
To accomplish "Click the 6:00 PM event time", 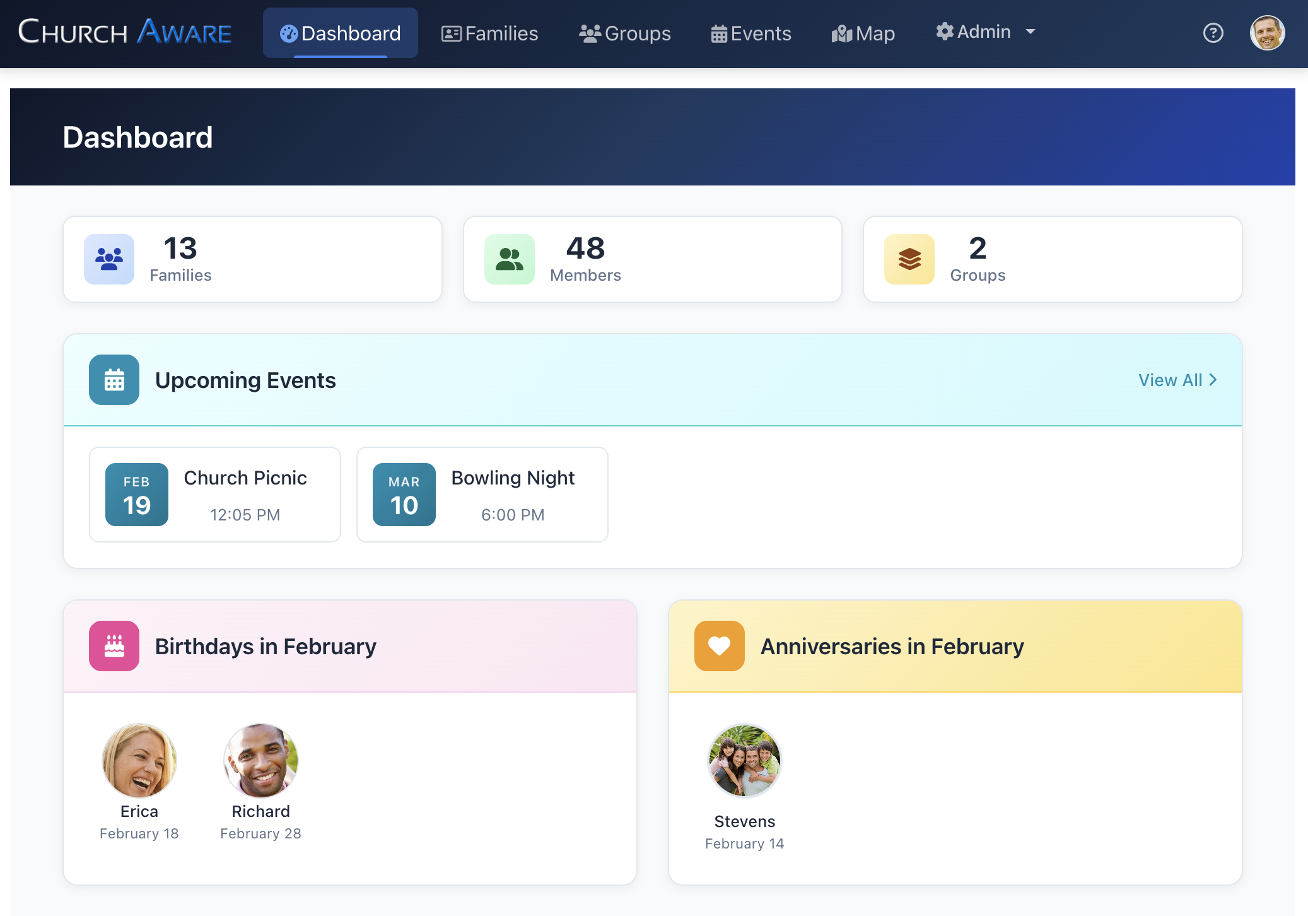I will 513,515.
